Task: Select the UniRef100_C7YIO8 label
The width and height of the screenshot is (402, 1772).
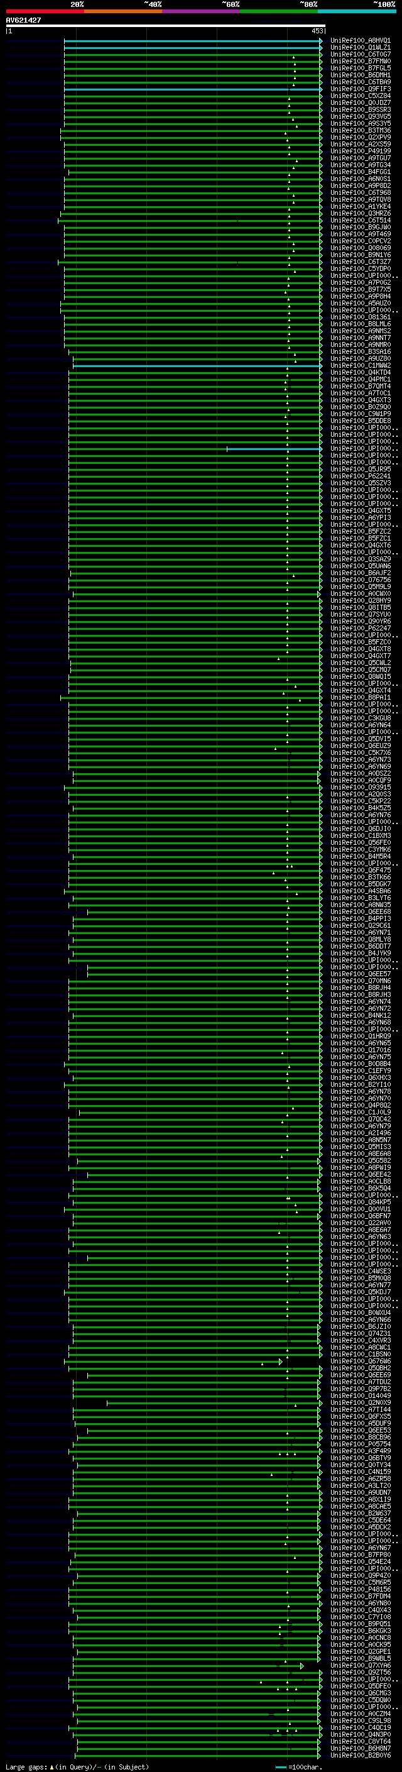Action: [360, 1617]
